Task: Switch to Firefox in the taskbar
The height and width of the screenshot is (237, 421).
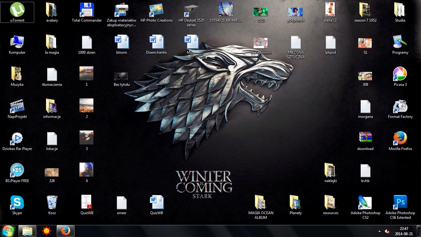Action: click(x=66, y=231)
